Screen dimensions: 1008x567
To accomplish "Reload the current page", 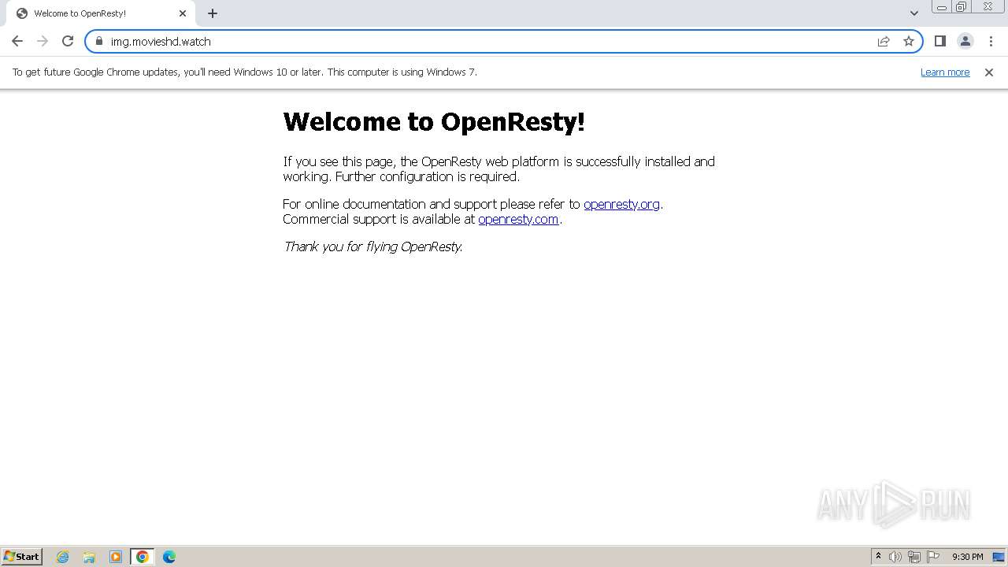I will click(68, 41).
